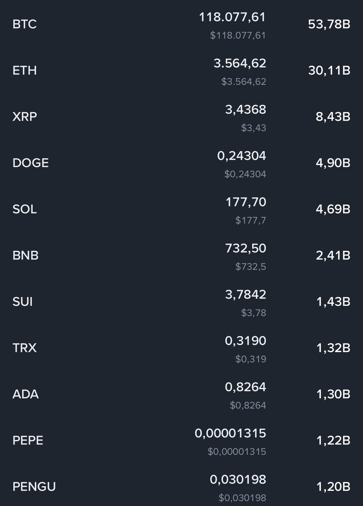Click XRP price 3,4368

[246, 110]
